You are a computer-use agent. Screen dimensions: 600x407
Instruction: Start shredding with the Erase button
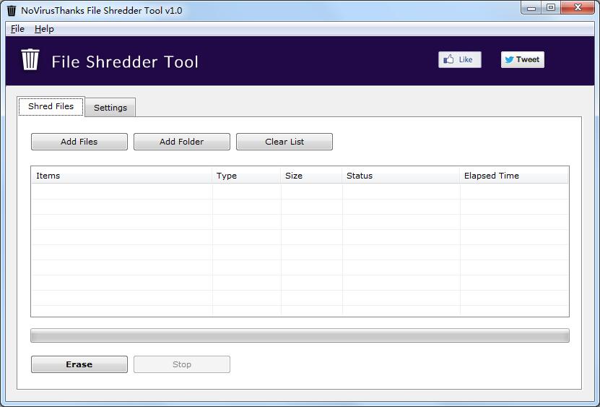(79, 364)
